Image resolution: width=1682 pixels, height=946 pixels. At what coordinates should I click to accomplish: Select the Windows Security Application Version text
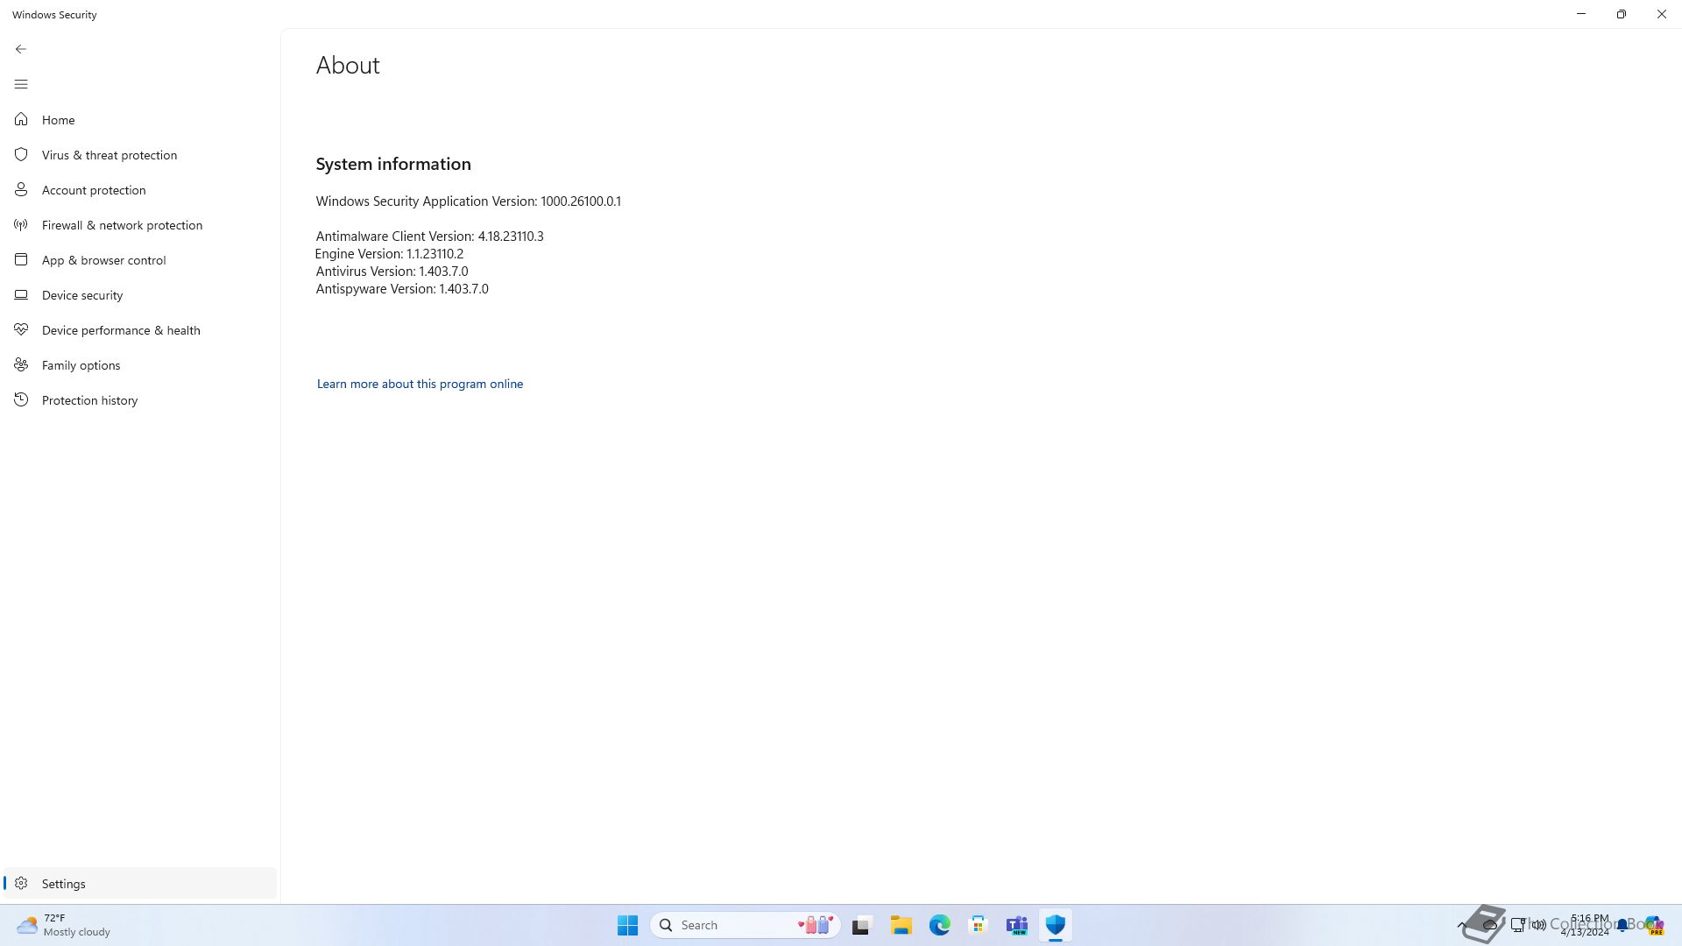(469, 201)
